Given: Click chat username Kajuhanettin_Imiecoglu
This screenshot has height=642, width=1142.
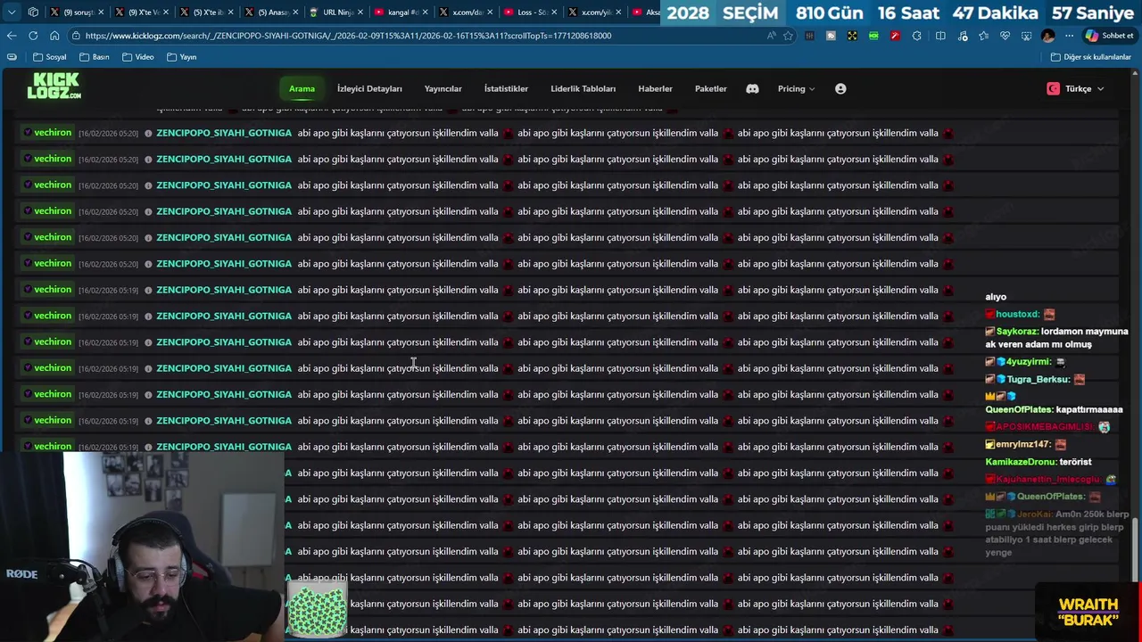Looking at the screenshot, I should [x=1047, y=479].
